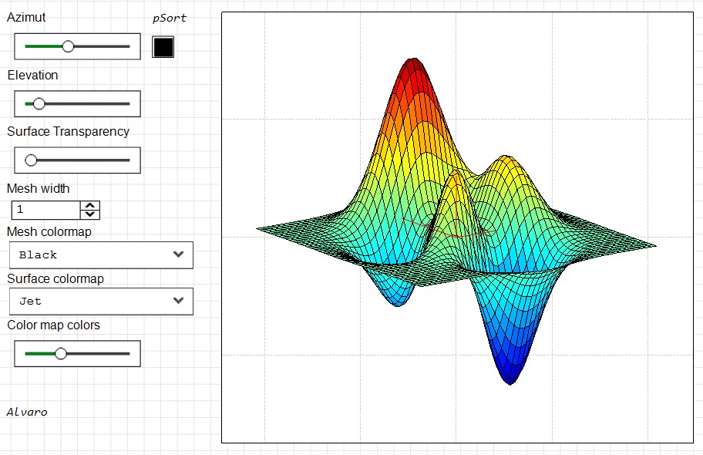Jump Azimut slider to far right end

[x=129, y=46]
